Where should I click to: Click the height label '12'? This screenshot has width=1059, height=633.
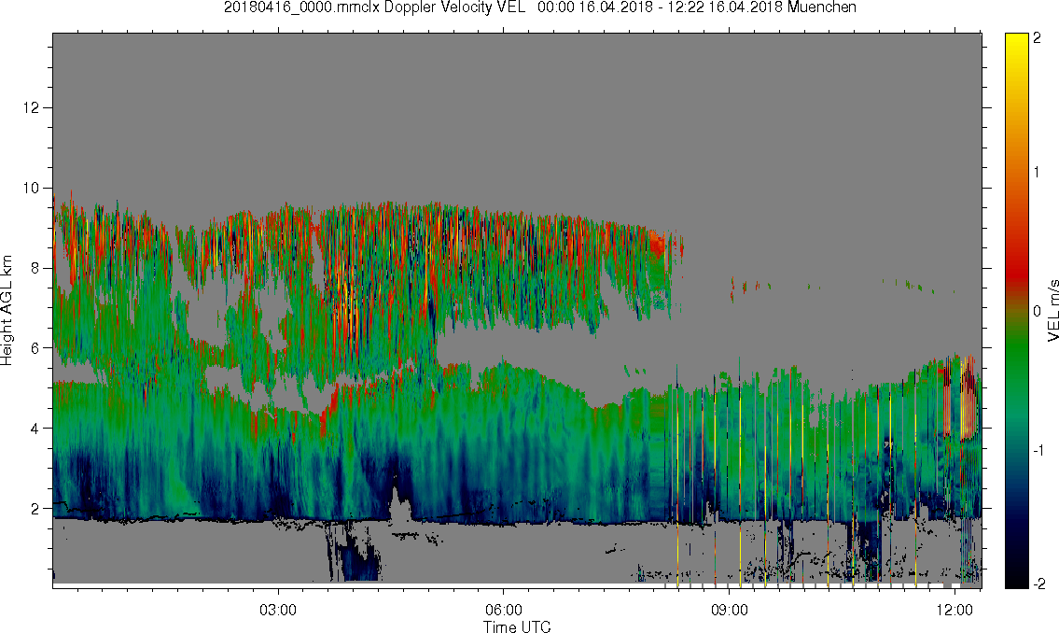(31, 108)
